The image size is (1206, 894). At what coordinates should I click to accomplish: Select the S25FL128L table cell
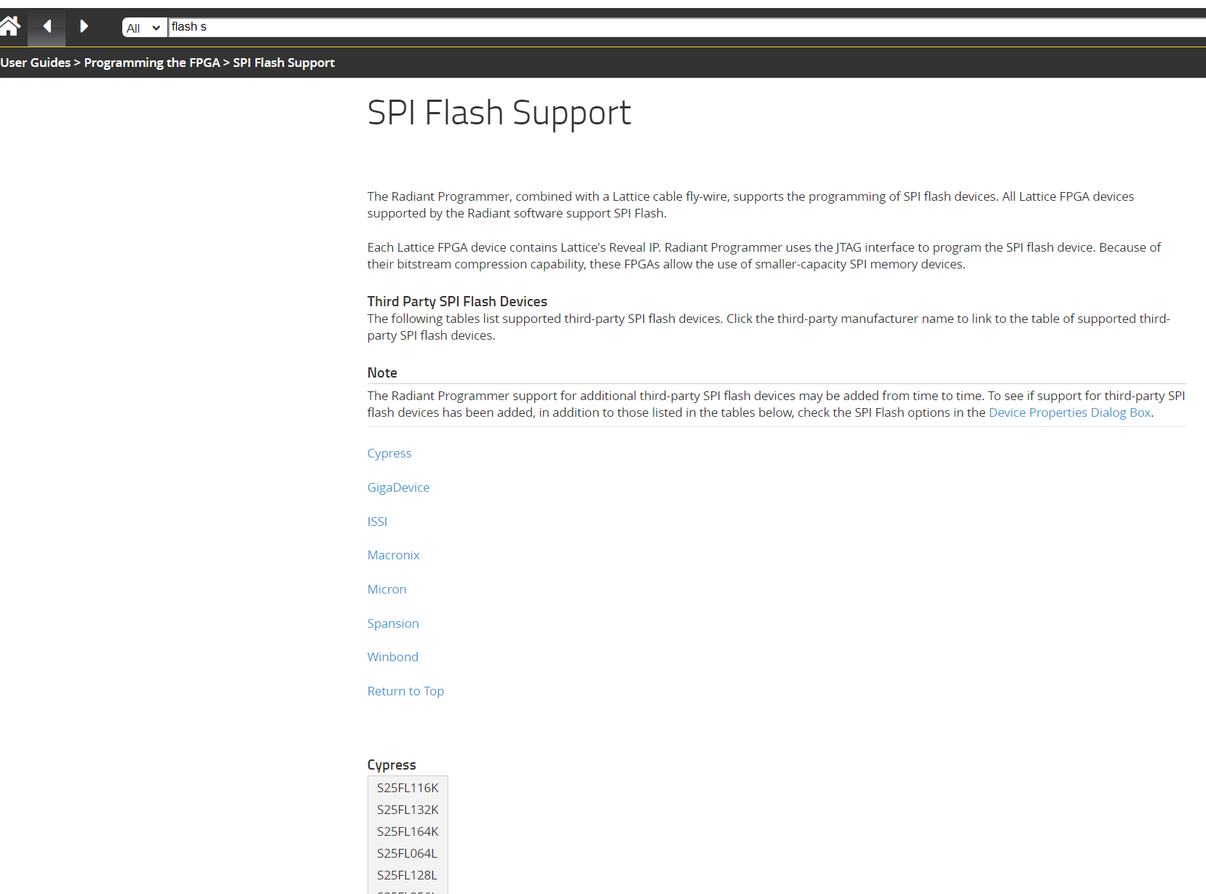pos(408,875)
